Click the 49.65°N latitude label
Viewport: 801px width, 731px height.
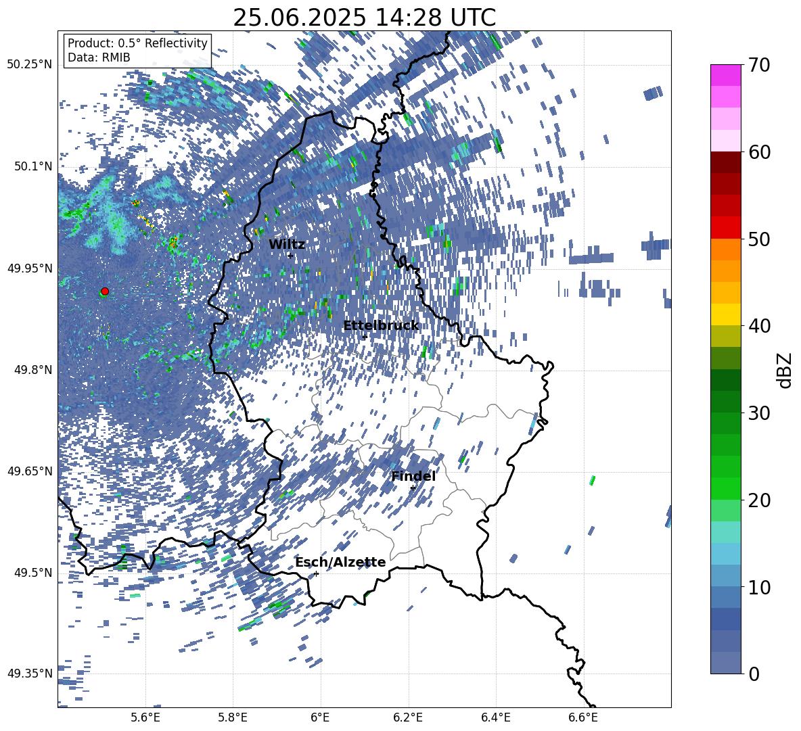30,471
